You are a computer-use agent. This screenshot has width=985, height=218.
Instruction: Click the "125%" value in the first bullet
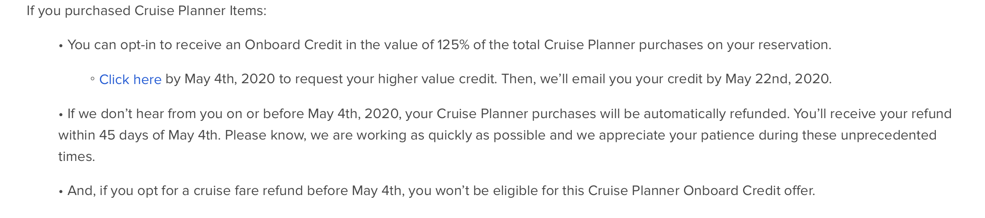click(453, 45)
